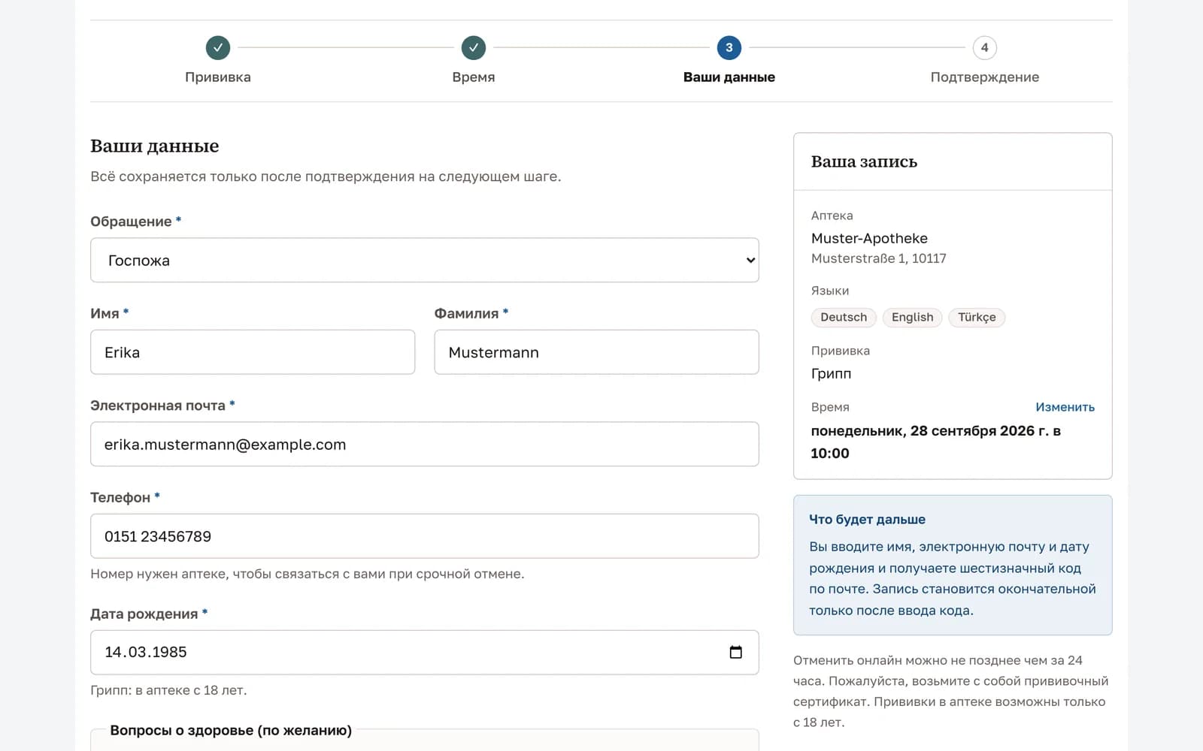Select the Türkçe language tag
Screen dimensions: 1203x751
pyautogui.click(x=977, y=317)
